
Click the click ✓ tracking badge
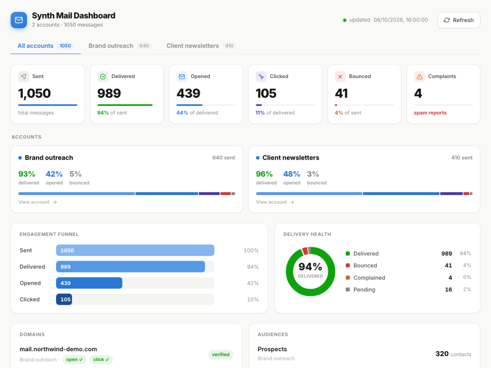pyautogui.click(x=101, y=359)
